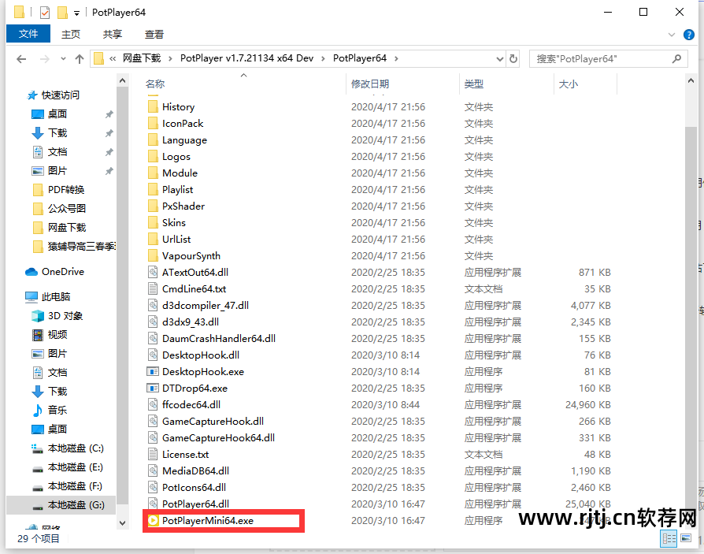Open 公众号图 folder in sidebar
The height and width of the screenshot is (554, 704).
[x=59, y=209]
